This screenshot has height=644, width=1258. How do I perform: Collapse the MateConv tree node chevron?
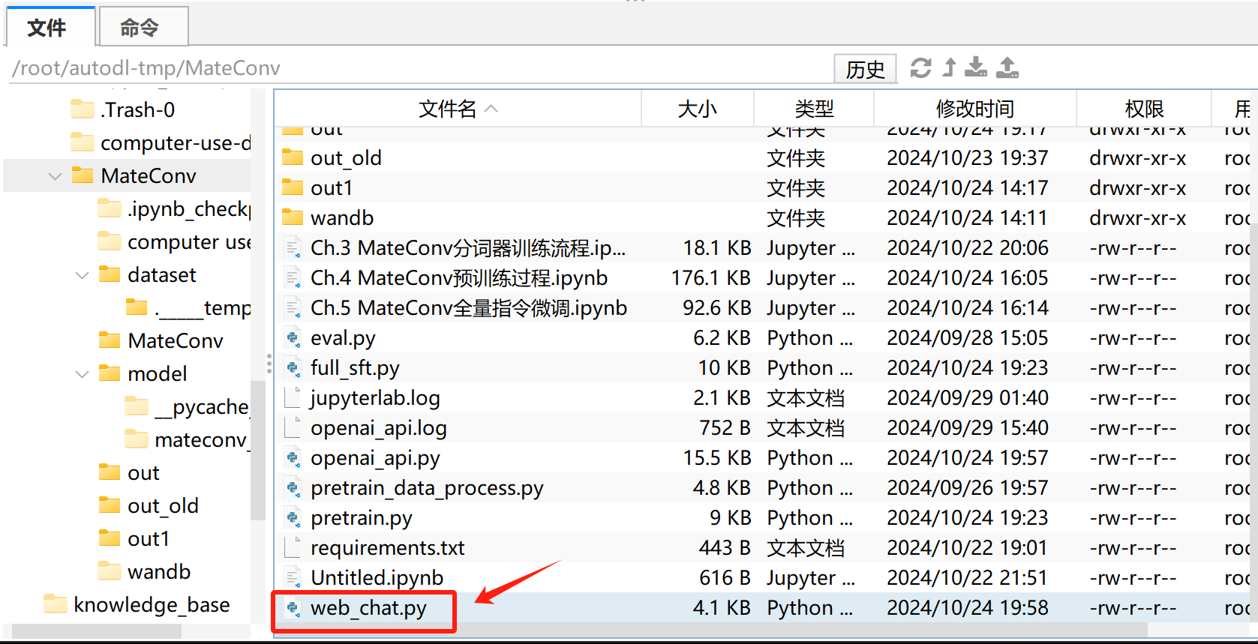click(x=55, y=176)
